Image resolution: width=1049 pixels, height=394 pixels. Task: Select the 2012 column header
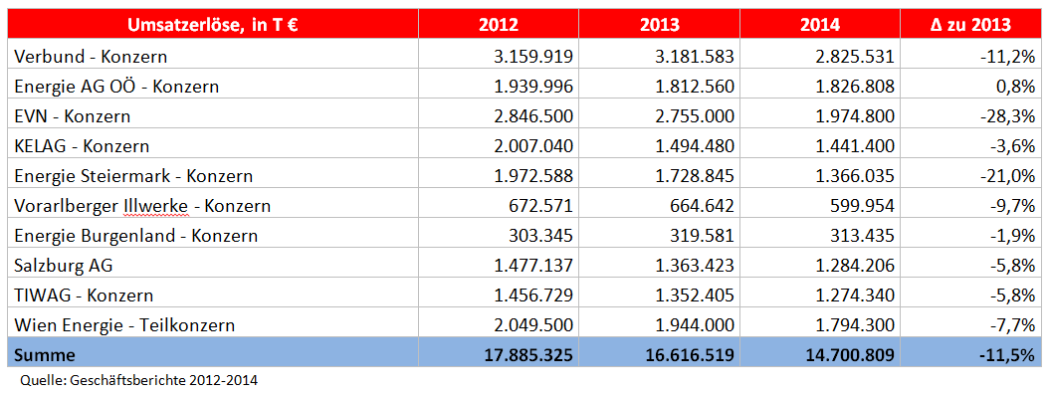[x=499, y=25]
